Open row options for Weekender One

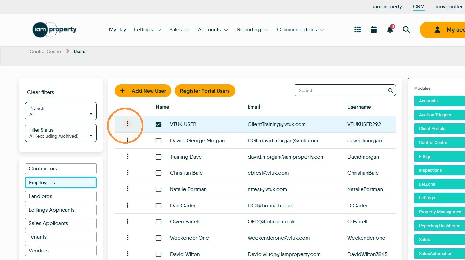pyautogui.click(x=128, y=237)
